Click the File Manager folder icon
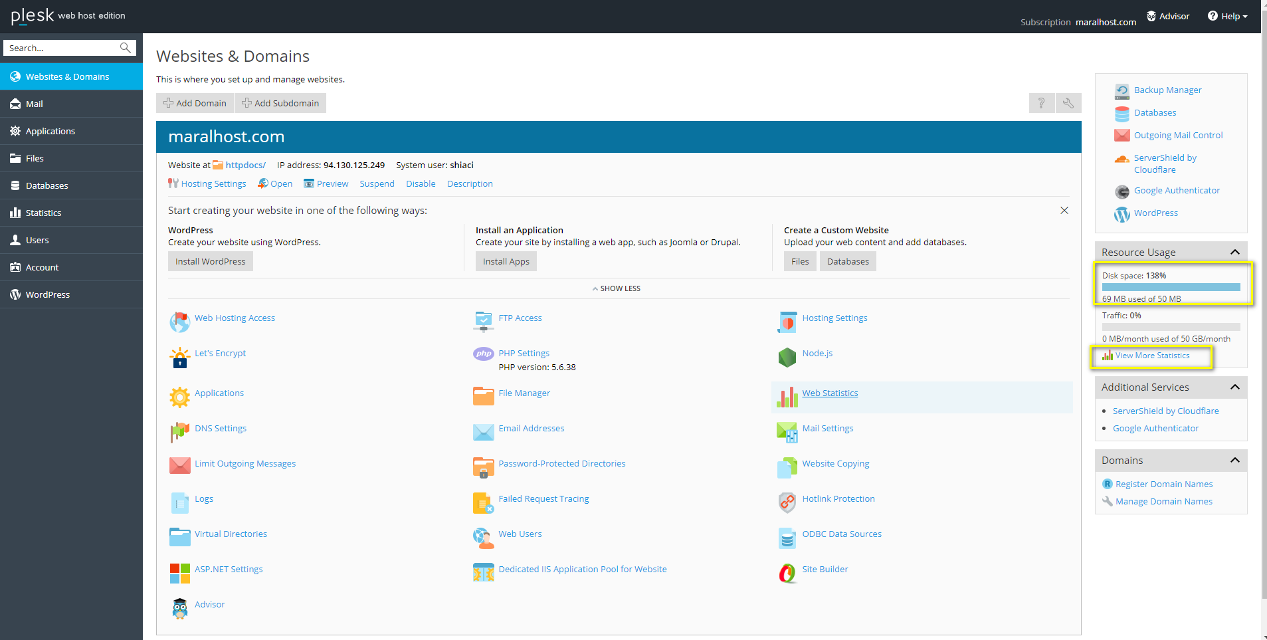This screenshot has height=640, width=1267. click(x=484, y=396)
